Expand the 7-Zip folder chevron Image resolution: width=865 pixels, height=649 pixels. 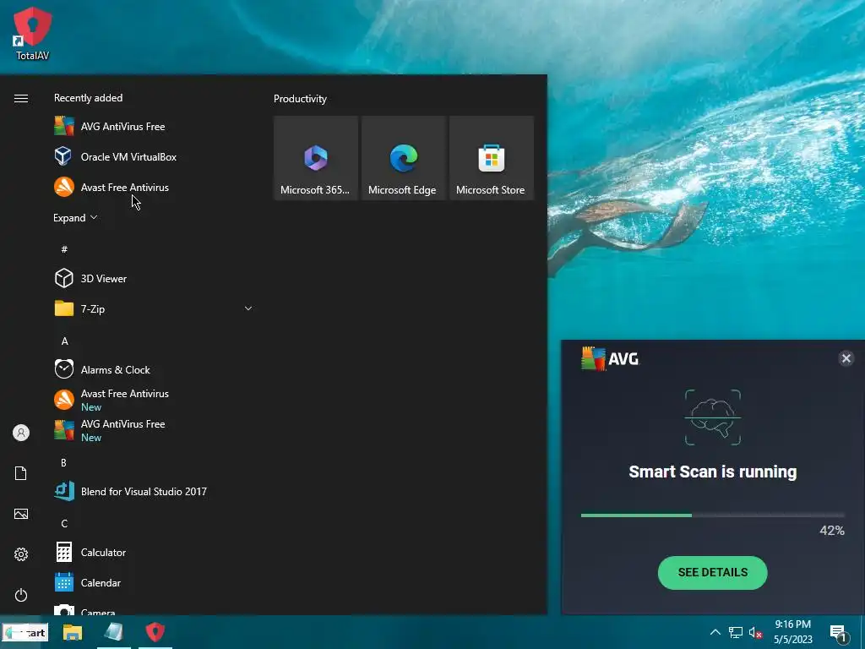(x=248, y=308)
